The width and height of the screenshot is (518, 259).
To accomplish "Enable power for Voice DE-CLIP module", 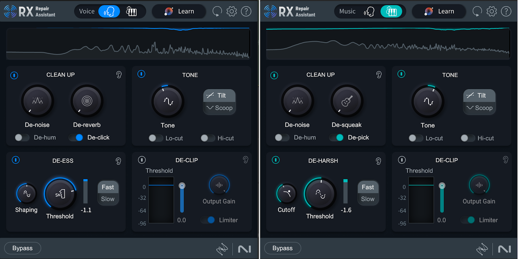I will (142, 160).
